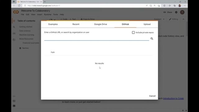Select Featured examples in table of contents

(31, 43)
